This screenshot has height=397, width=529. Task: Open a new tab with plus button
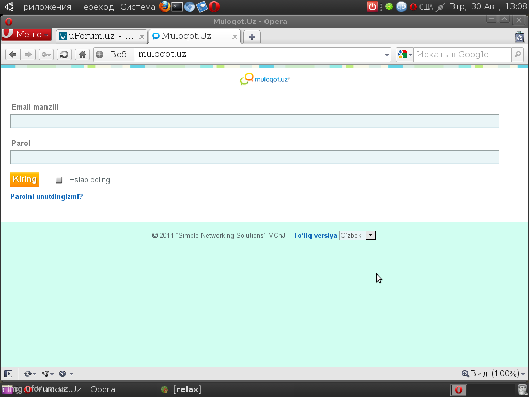tap(252, 37)
